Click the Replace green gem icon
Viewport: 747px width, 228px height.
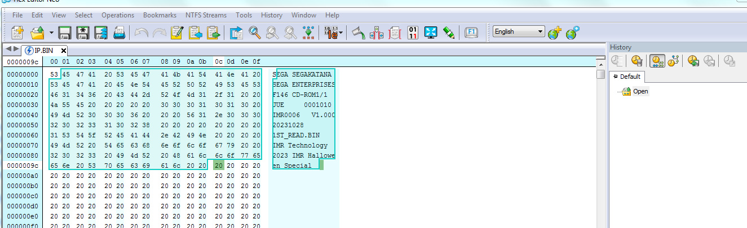click(308, 33)
